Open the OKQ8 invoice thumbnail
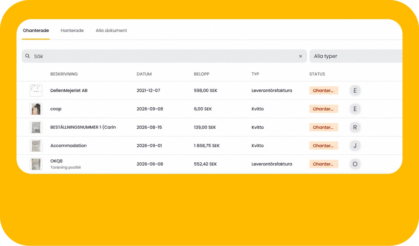 [x=36, y=164]
